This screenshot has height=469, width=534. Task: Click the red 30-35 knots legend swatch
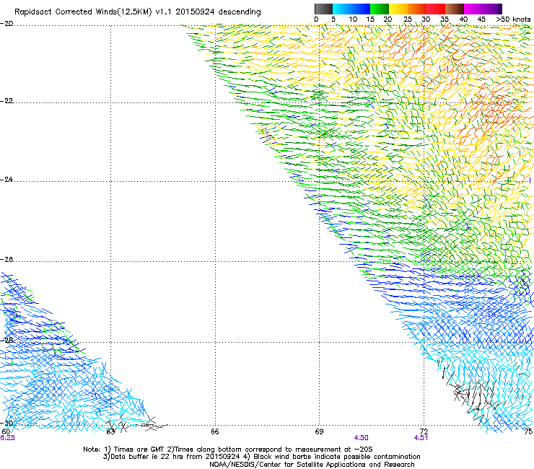(436, 9)
